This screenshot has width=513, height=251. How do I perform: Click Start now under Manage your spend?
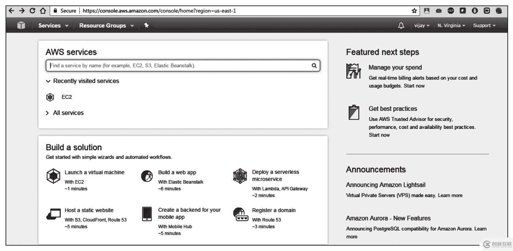click(414, 86)
